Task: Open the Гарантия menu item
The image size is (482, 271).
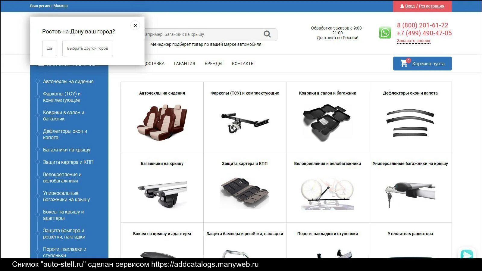Action: tap(184, 64)
